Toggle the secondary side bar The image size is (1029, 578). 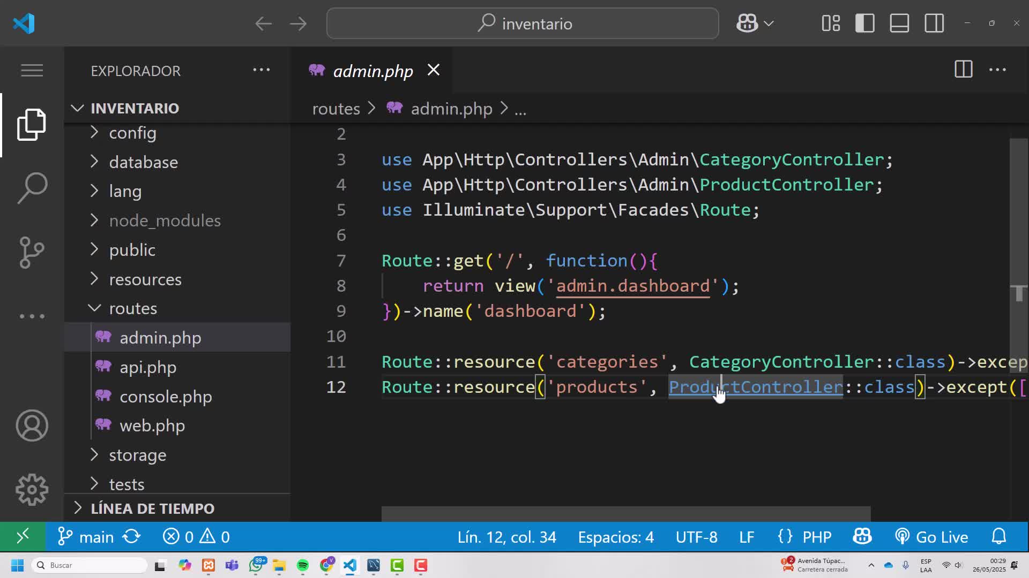(x=934, y=24)
